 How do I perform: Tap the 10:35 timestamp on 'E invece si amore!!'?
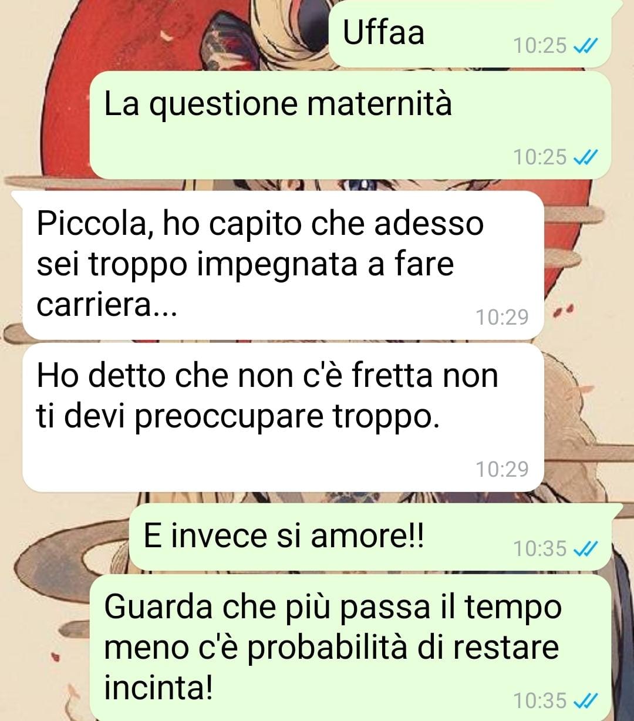click(x=540, y=548)
